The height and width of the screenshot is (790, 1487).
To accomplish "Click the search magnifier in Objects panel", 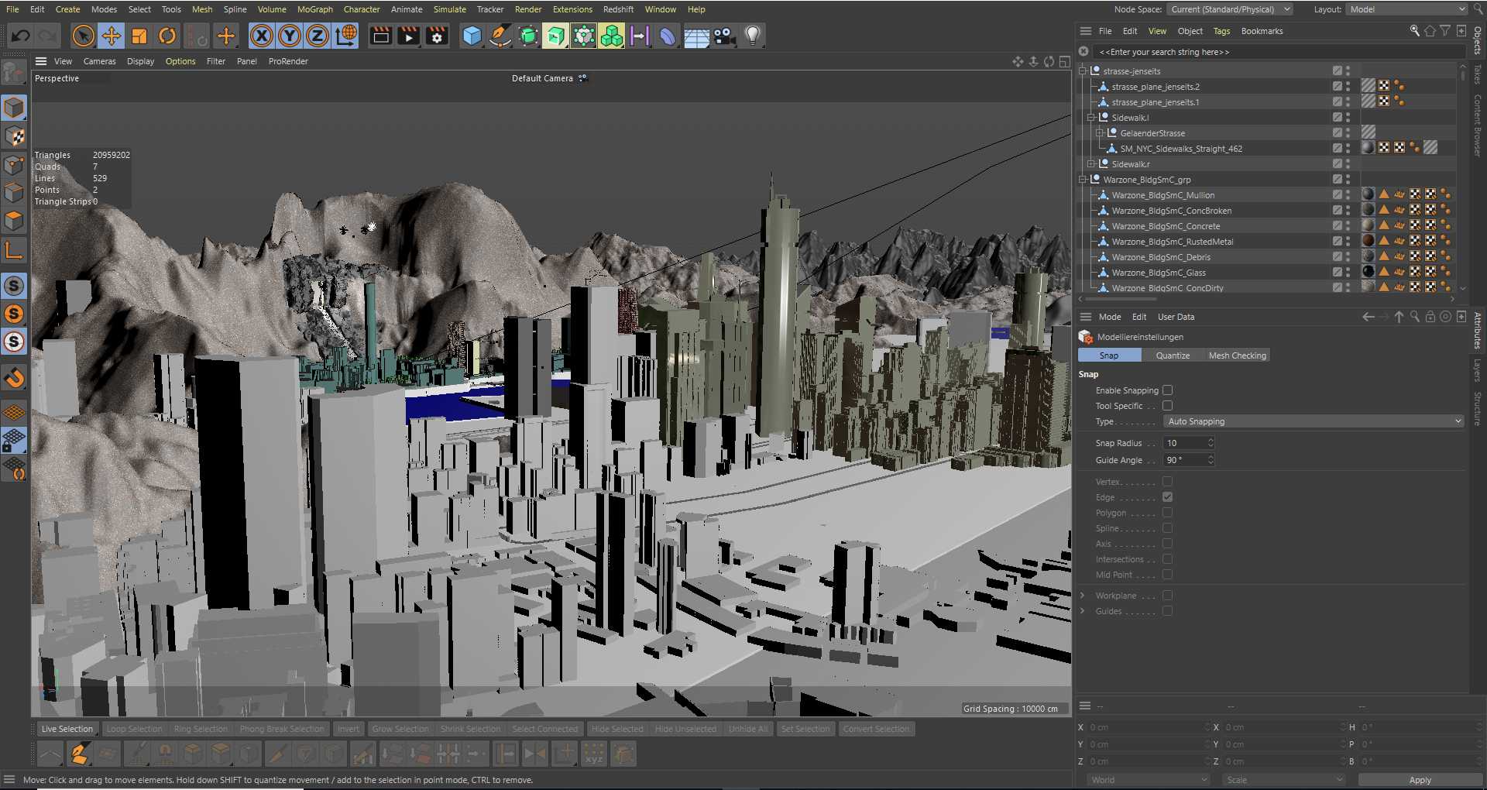I will click(1414, 31).
